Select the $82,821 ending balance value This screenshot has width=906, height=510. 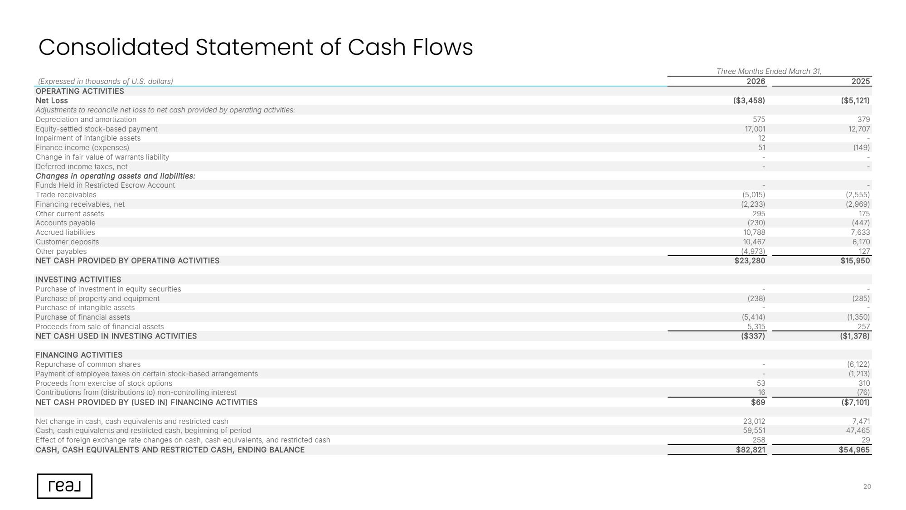pyautogui.click(x=751, y=450)
